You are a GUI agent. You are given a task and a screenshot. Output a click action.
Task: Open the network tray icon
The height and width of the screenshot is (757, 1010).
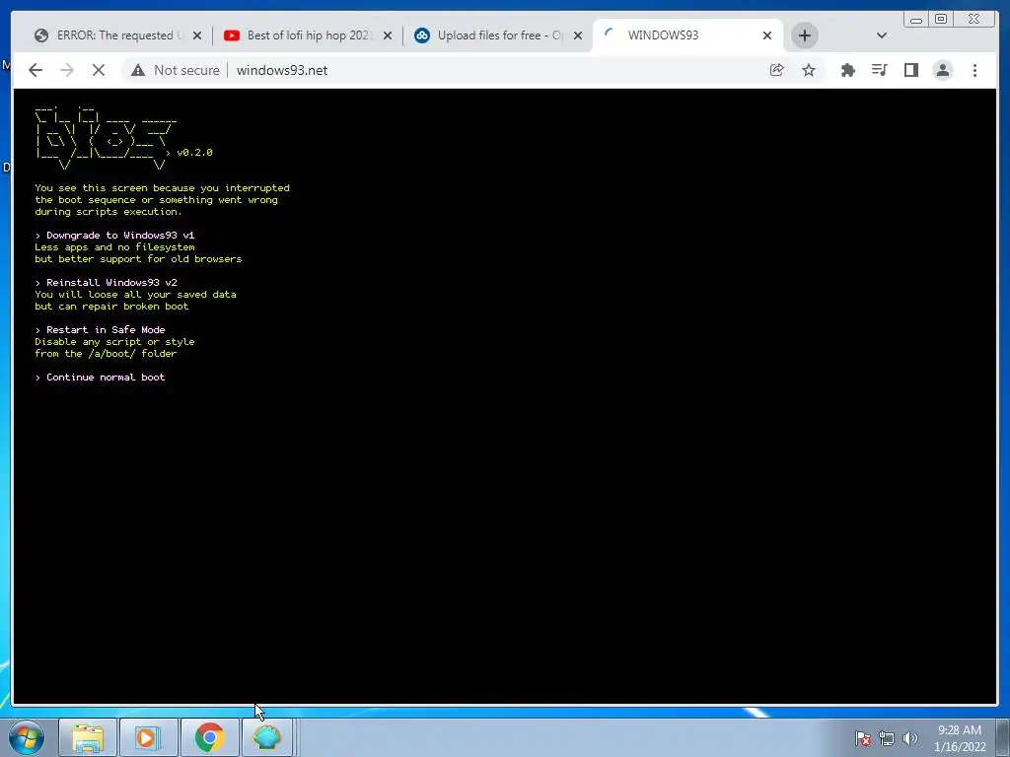(x=887, y=738)
